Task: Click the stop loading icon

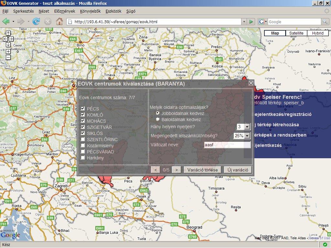Action: (48, 22)
